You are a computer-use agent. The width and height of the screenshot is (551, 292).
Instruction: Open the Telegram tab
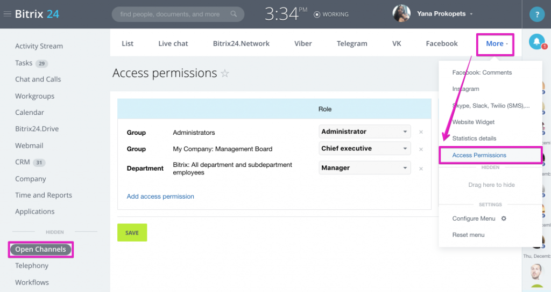(x=352, y=43)
